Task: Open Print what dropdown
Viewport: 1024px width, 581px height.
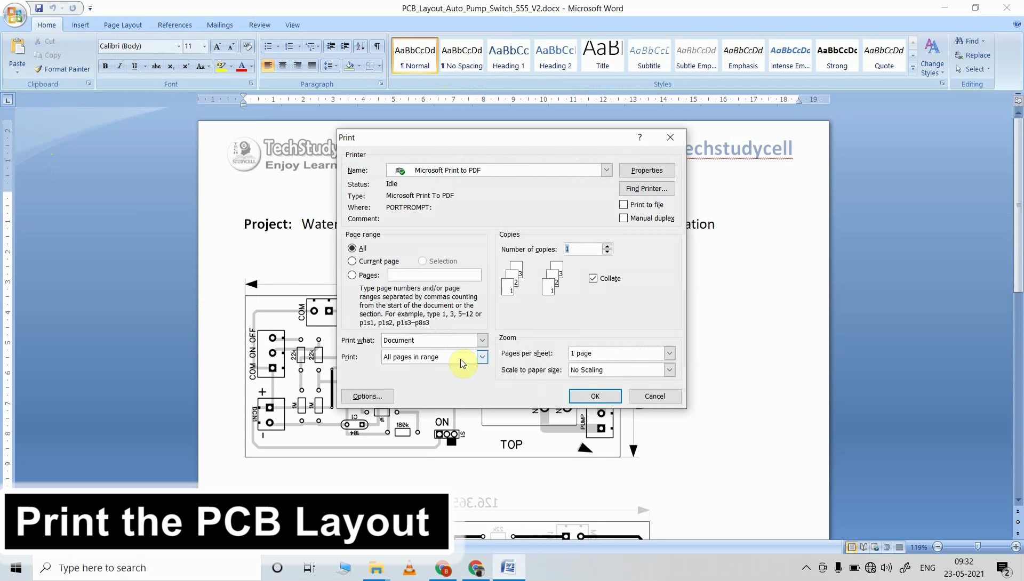Action: 482,340
